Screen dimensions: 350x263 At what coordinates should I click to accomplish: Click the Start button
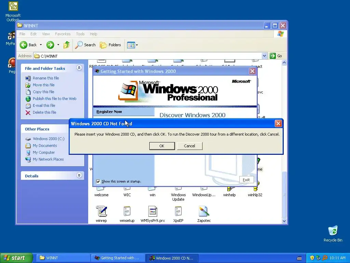(x=16, y=258)
